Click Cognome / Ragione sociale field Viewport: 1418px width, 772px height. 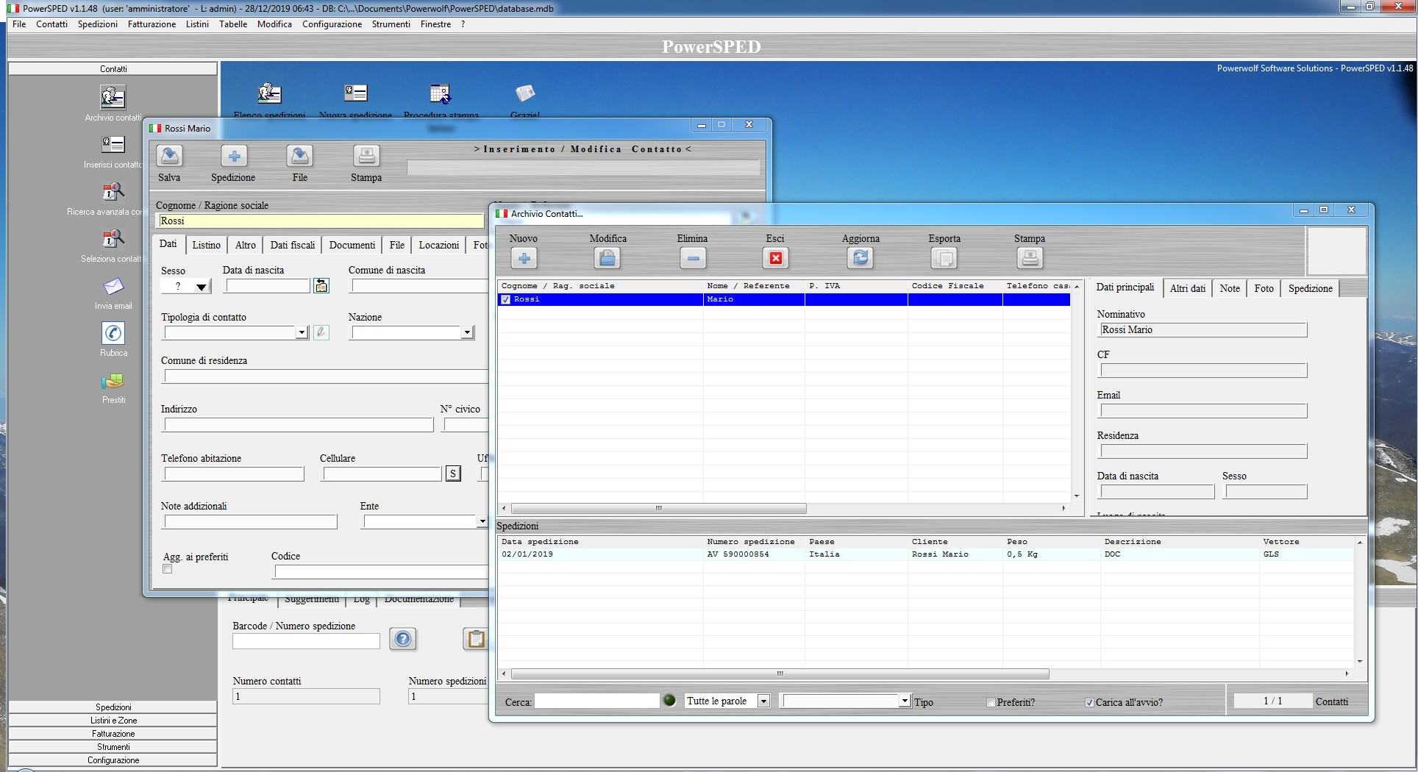coord(320,221)
